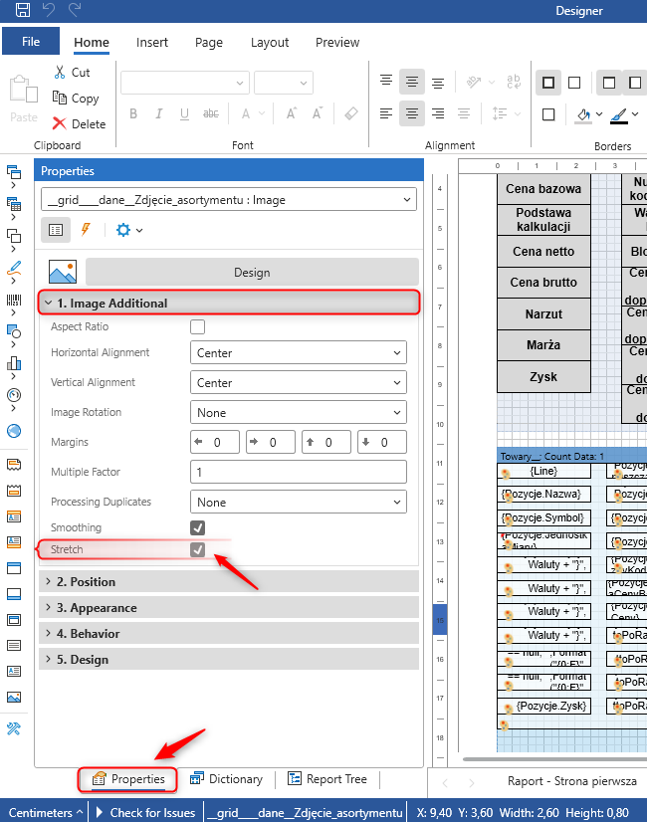647x822 pixels.
Task: Click the Cut scissors icon
Action: [60, 73]
